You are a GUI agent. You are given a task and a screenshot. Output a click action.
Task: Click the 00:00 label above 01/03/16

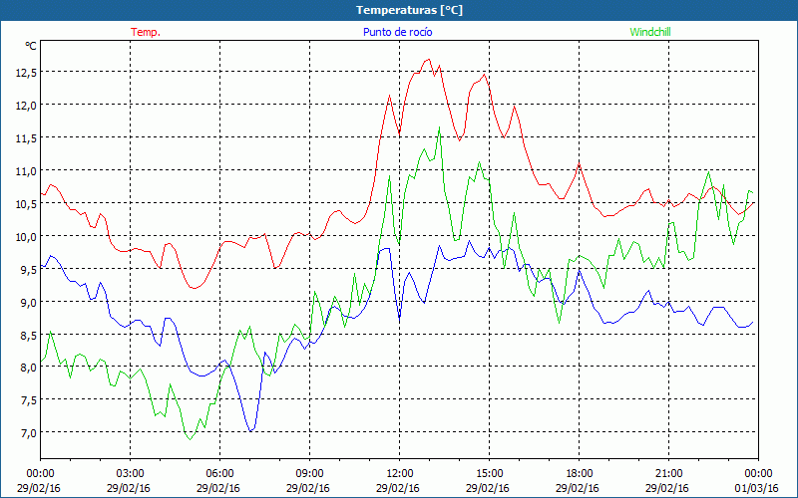tap(758, 474)
